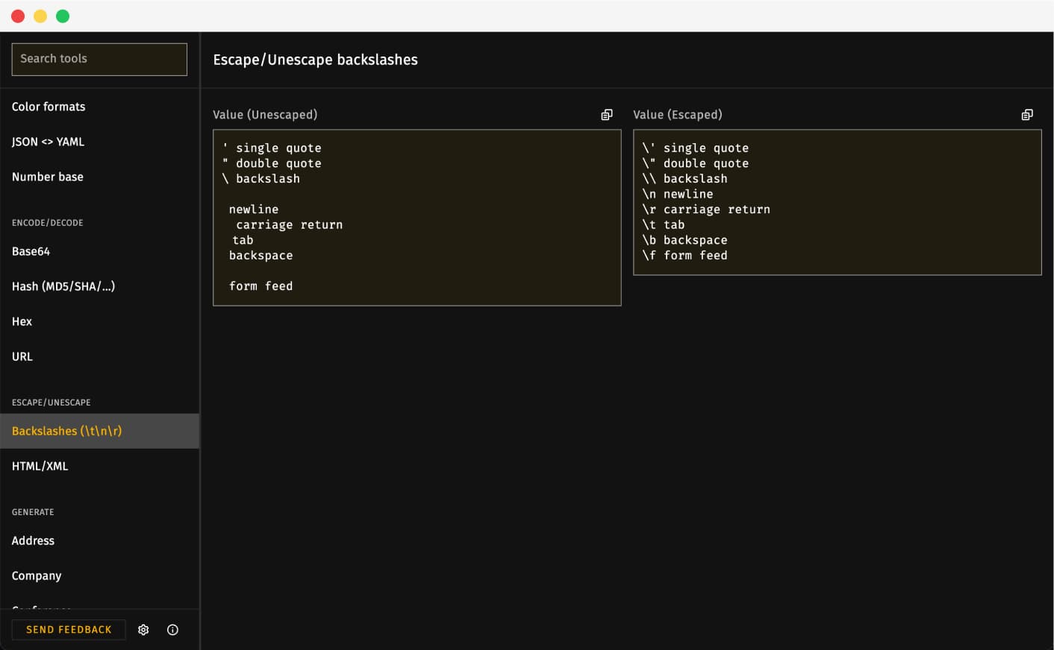
Task: Click '\f form feed' line in escaped box
Action: [x=685, y=256]
